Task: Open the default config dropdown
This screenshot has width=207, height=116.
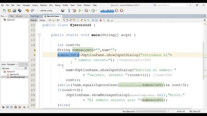Action: pyautogui.click(x=49, y=11)
